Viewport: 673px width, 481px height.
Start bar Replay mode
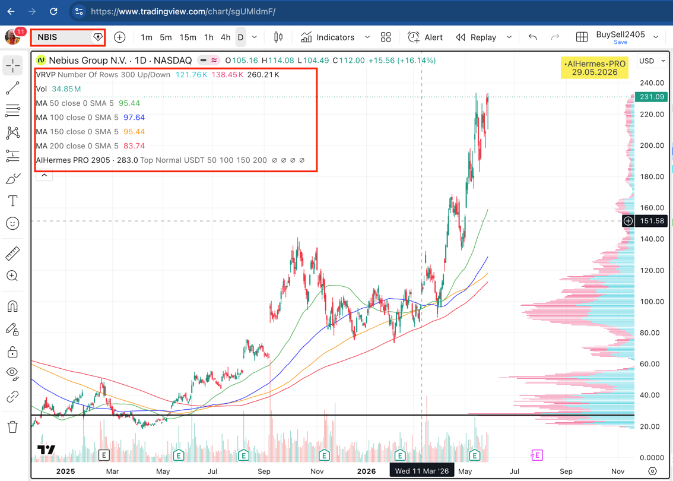476,37
